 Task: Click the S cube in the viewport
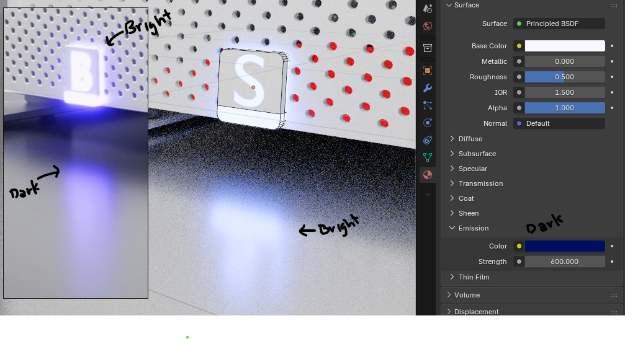tap(252, 89)
